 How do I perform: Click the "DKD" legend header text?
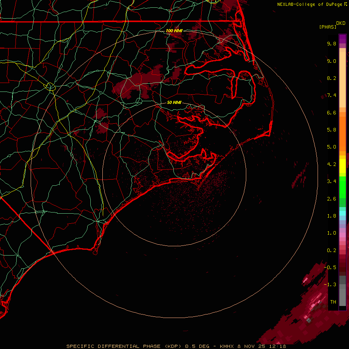(341, 23)
